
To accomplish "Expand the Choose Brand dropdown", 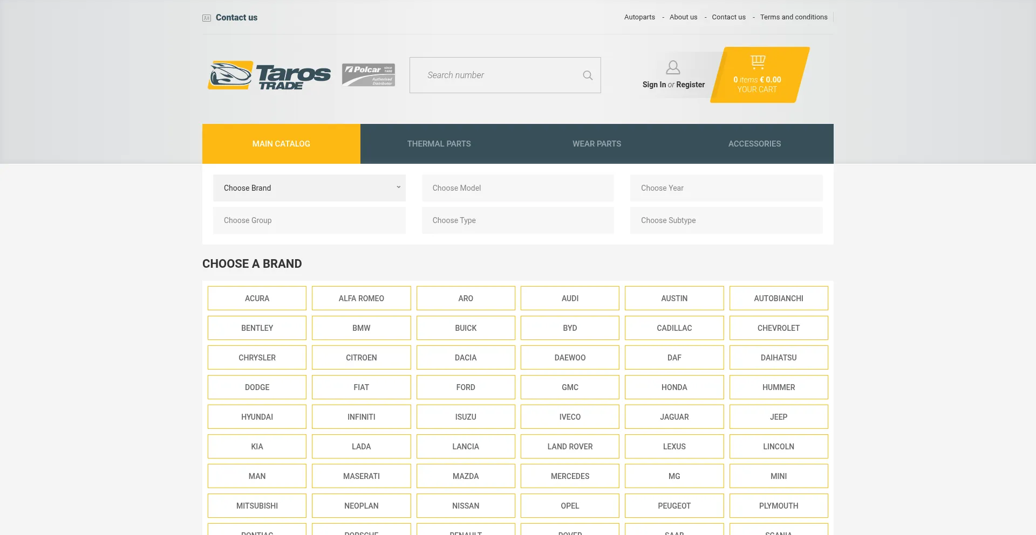I will [x=309, y=188].
